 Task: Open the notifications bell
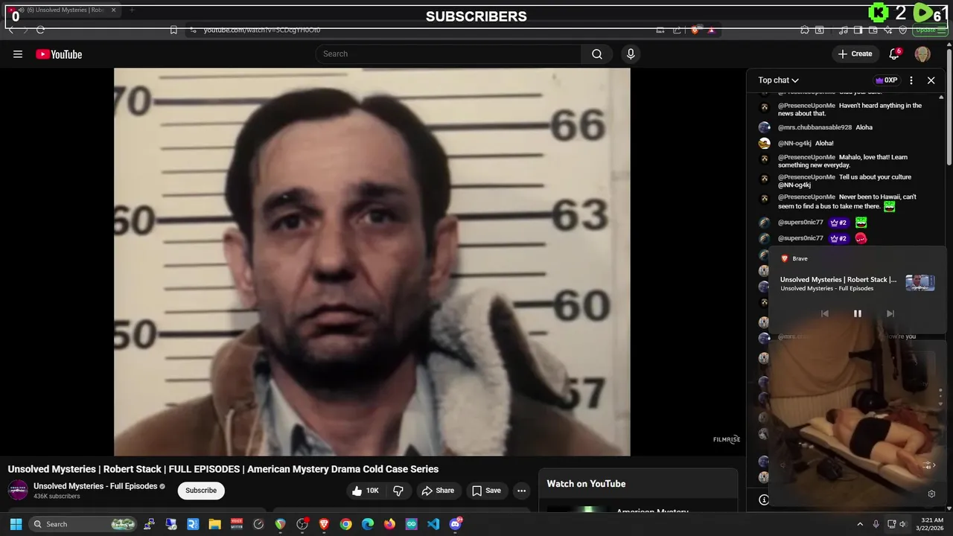894,54
